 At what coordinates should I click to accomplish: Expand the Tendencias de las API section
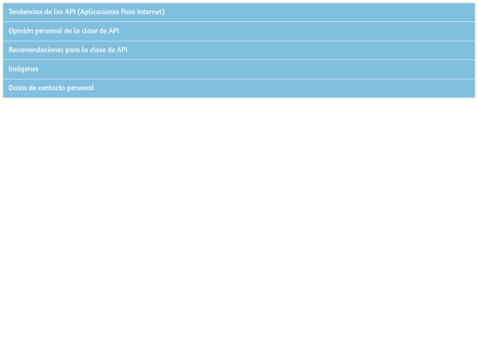[x=239, y=12]
